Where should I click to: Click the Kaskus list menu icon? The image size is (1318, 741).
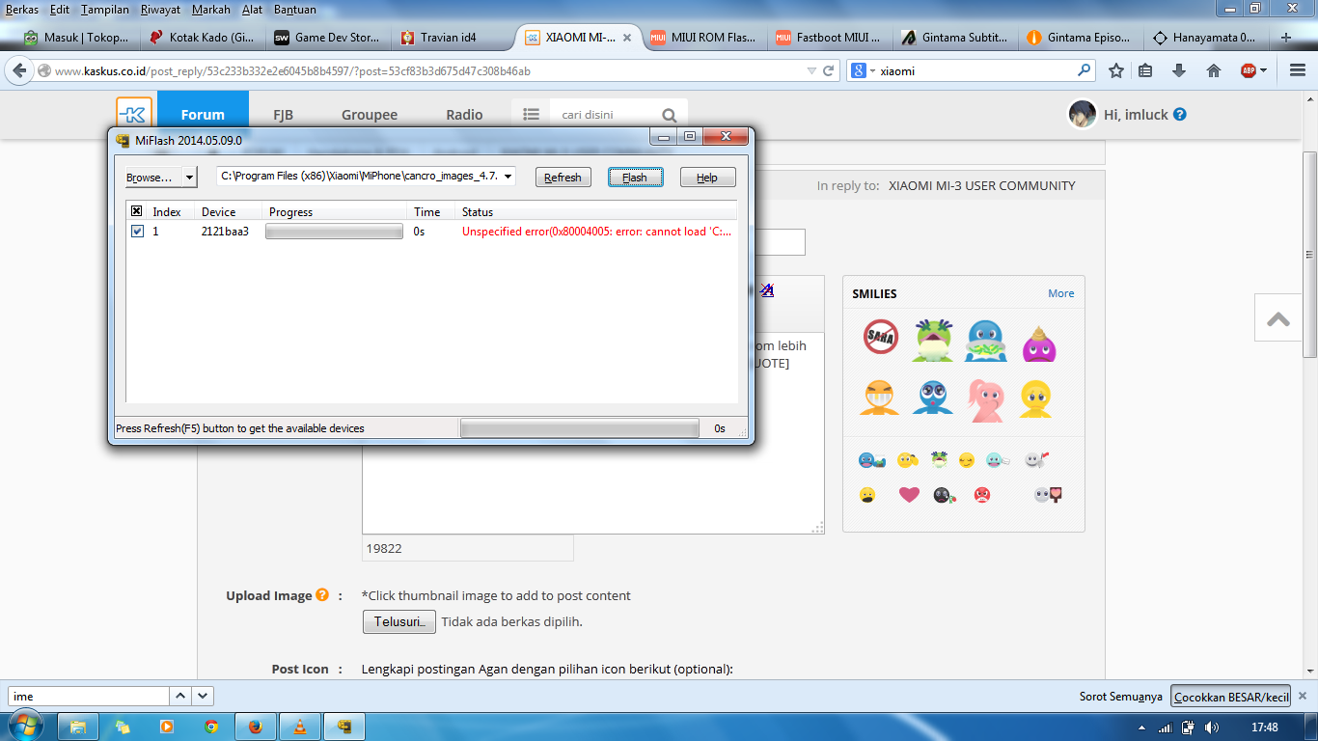click(x=531, y=114)
